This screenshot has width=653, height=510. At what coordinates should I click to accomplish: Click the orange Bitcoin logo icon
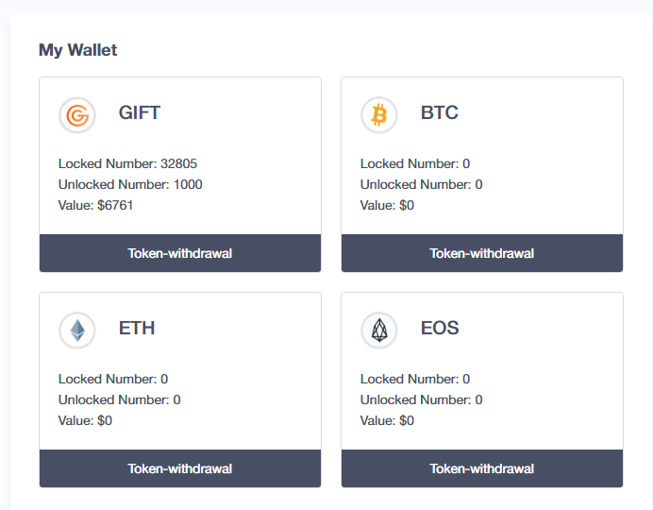tap(379, 115)
